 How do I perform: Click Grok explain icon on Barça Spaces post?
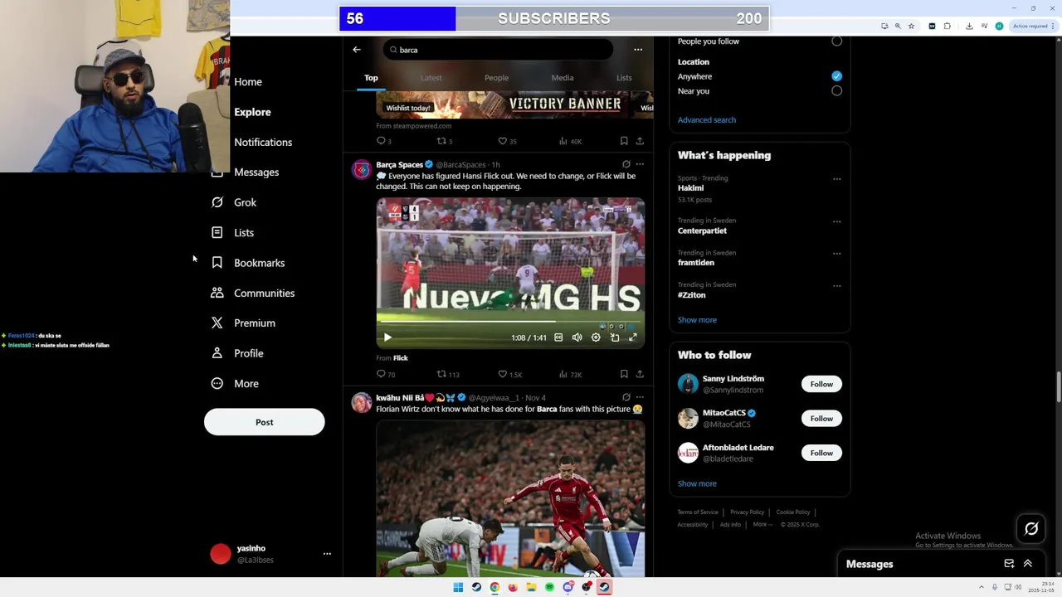(x=626, y=164)
